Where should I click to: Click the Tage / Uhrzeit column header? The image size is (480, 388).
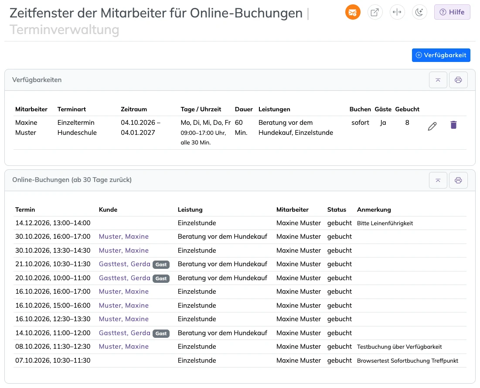pos(201,110)
